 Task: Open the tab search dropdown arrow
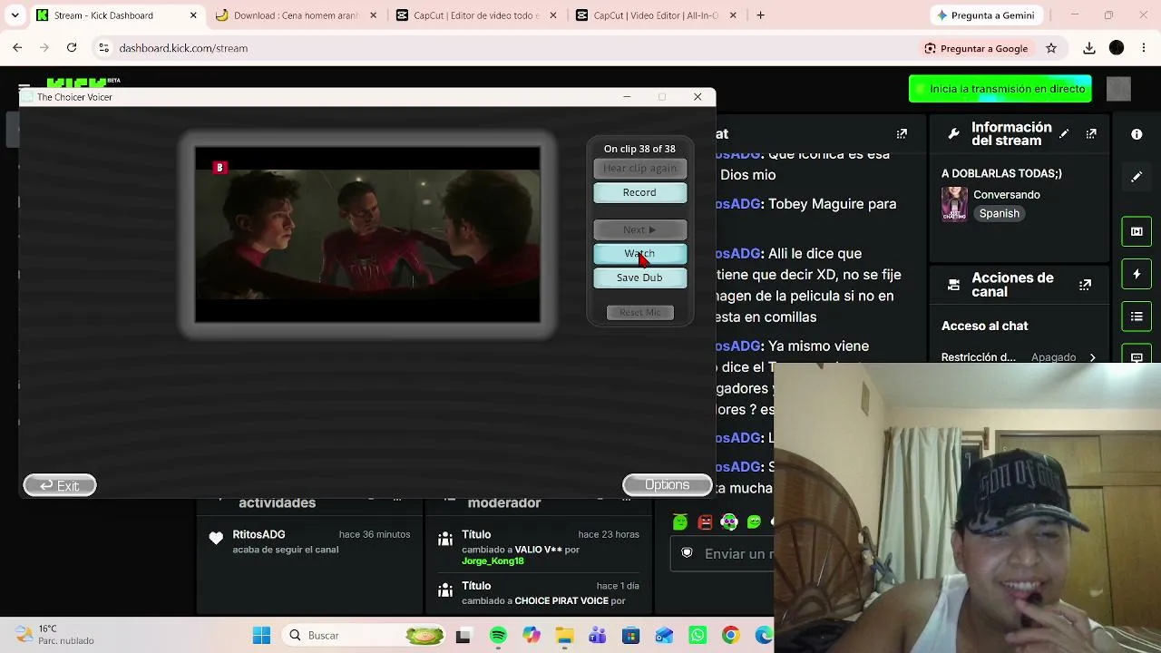[x=15, y=15]
